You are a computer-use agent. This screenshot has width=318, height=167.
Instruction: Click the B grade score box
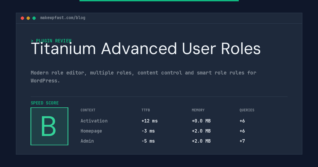click(49, 126)
